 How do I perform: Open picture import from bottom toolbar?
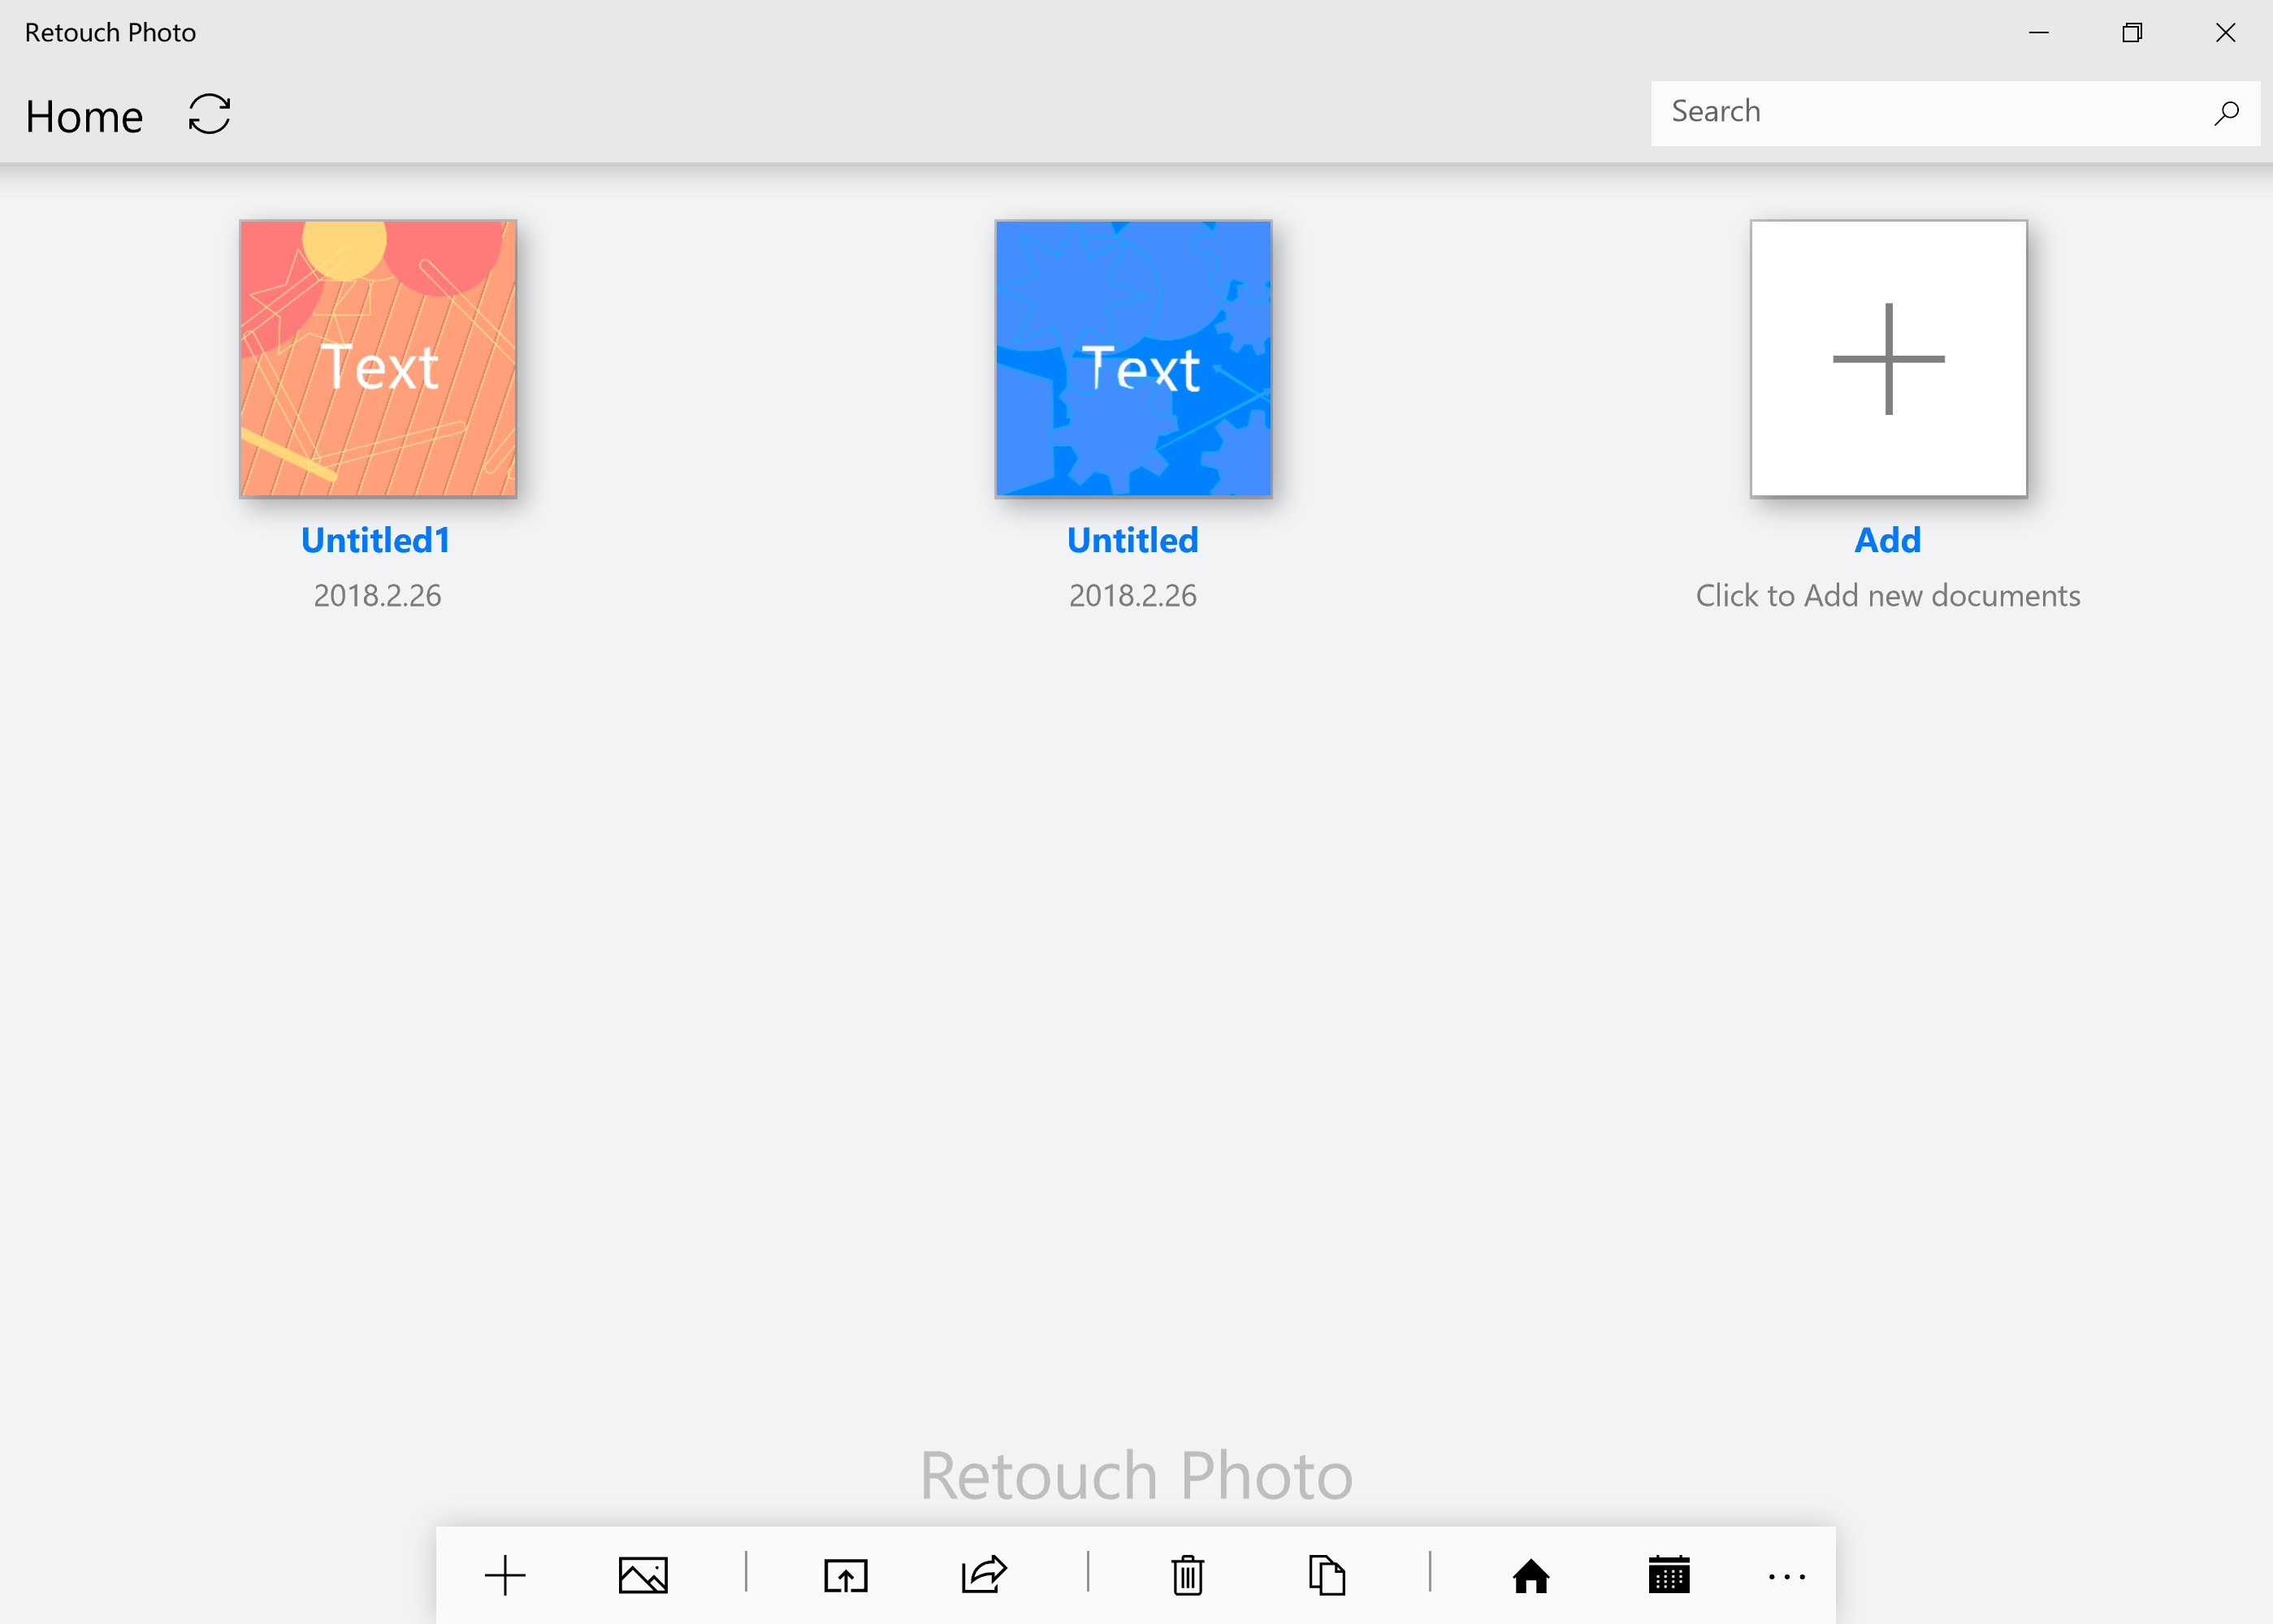click(643, 1576)
